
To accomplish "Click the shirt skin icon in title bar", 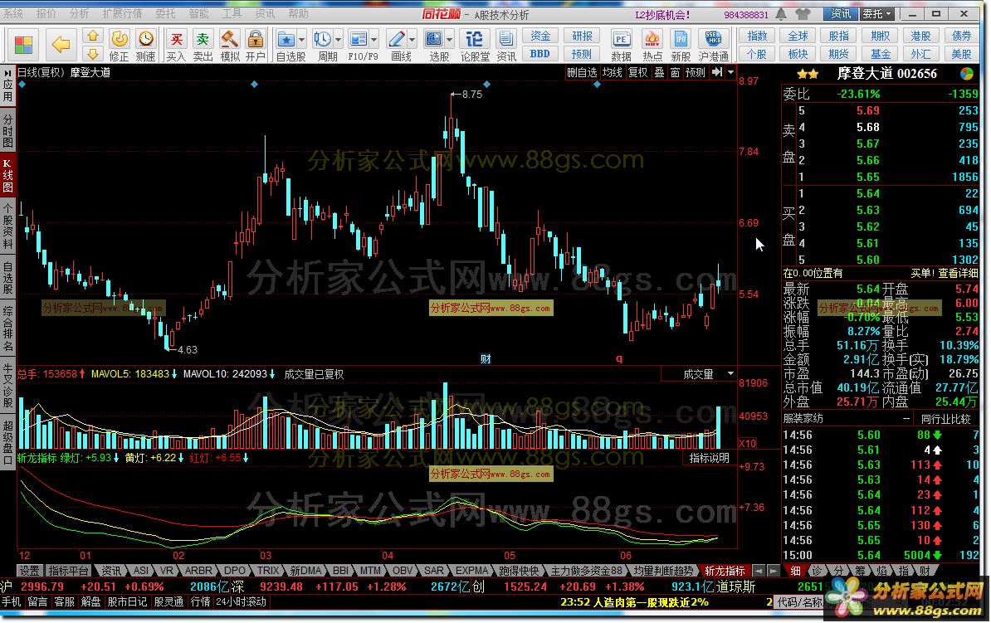I will point(803,14).
